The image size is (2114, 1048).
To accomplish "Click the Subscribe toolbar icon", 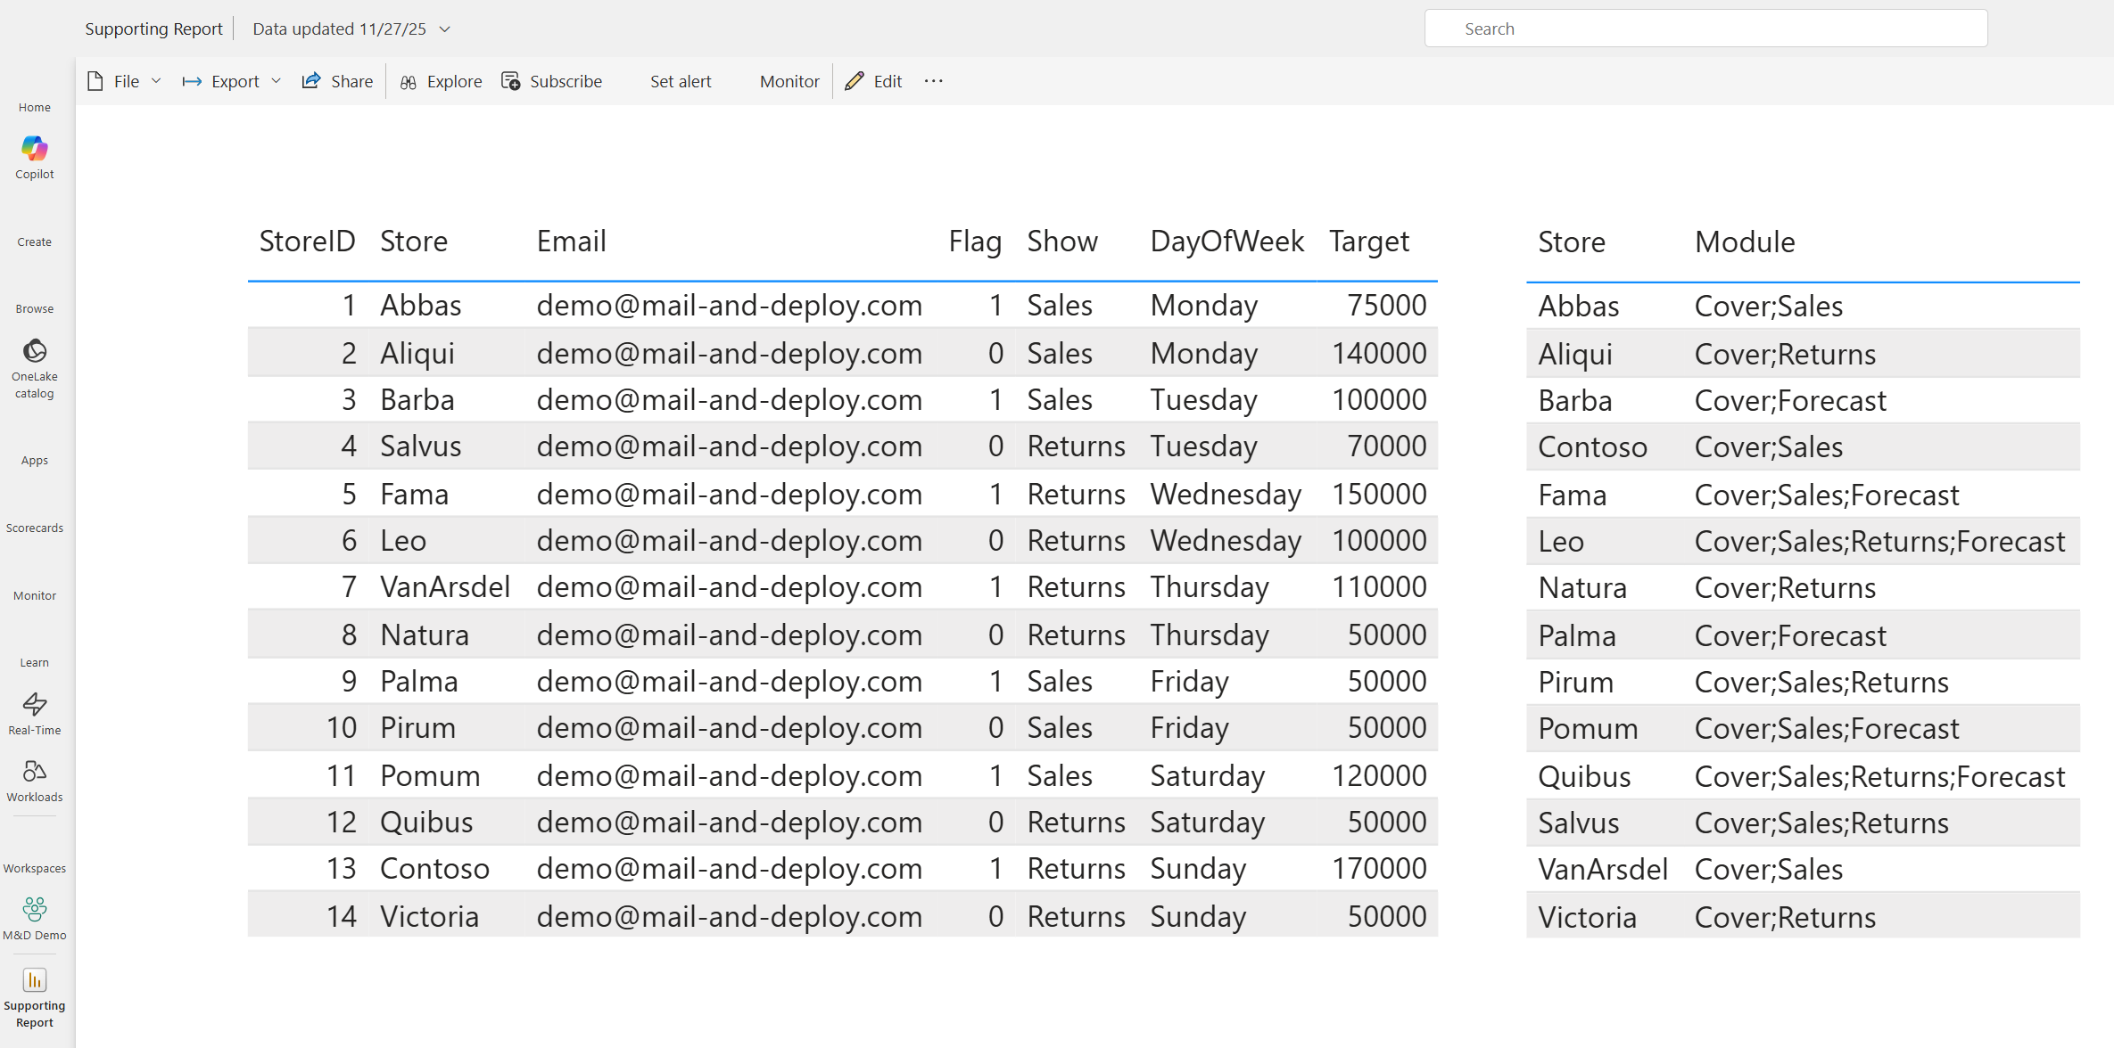I will tap(511, 81).
